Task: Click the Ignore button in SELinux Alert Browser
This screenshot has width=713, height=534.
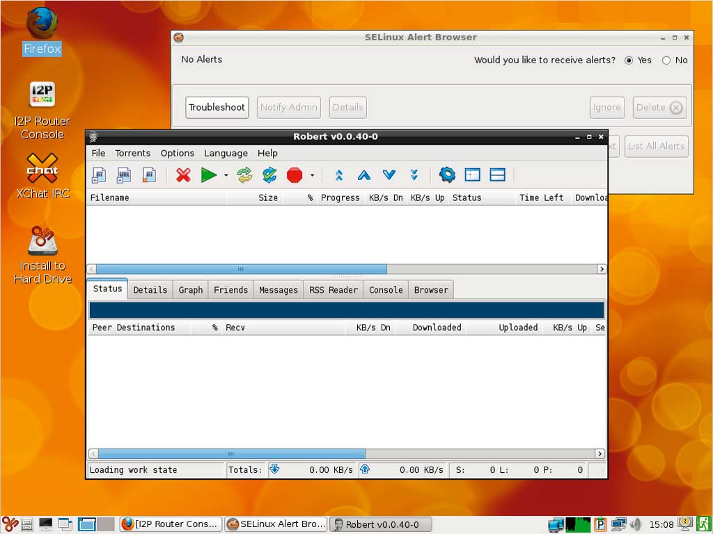Action: 607,108
